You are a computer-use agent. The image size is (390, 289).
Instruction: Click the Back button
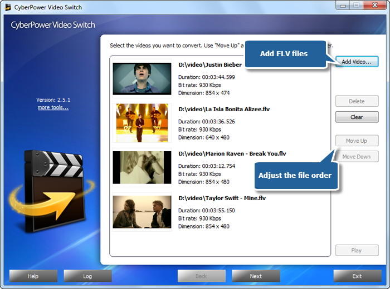click(202, 276)
